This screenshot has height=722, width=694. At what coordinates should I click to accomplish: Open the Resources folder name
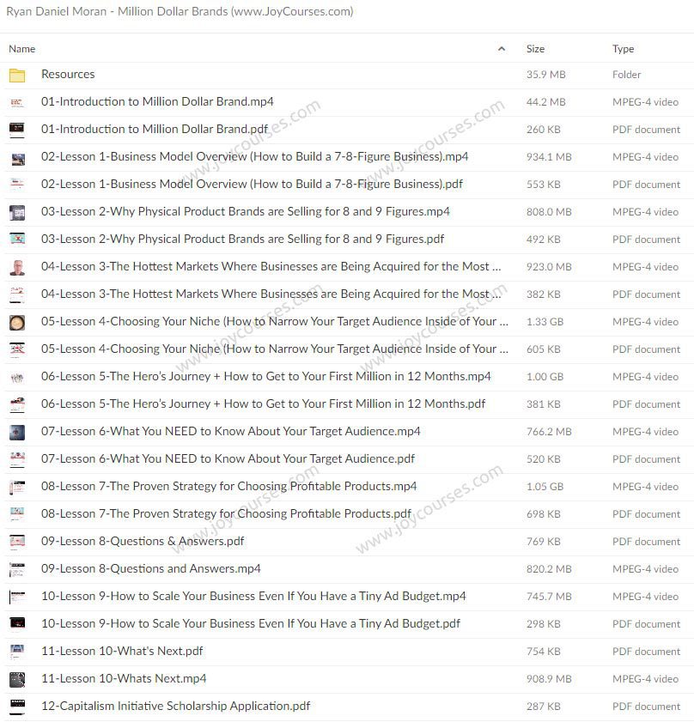(x=68, y=74)
